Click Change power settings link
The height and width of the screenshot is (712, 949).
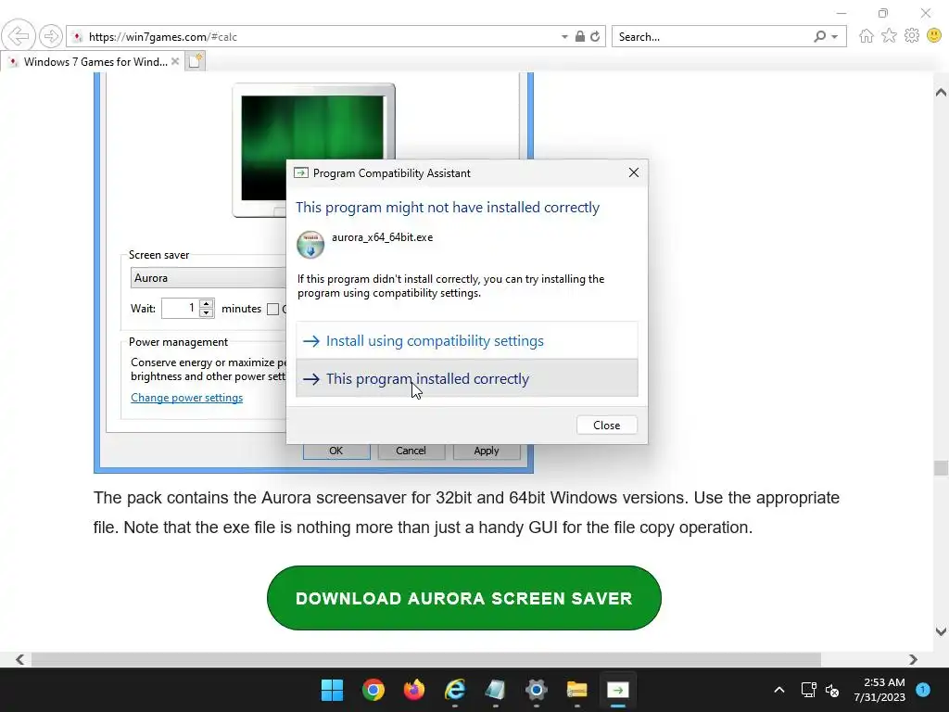tap(186, 398)
